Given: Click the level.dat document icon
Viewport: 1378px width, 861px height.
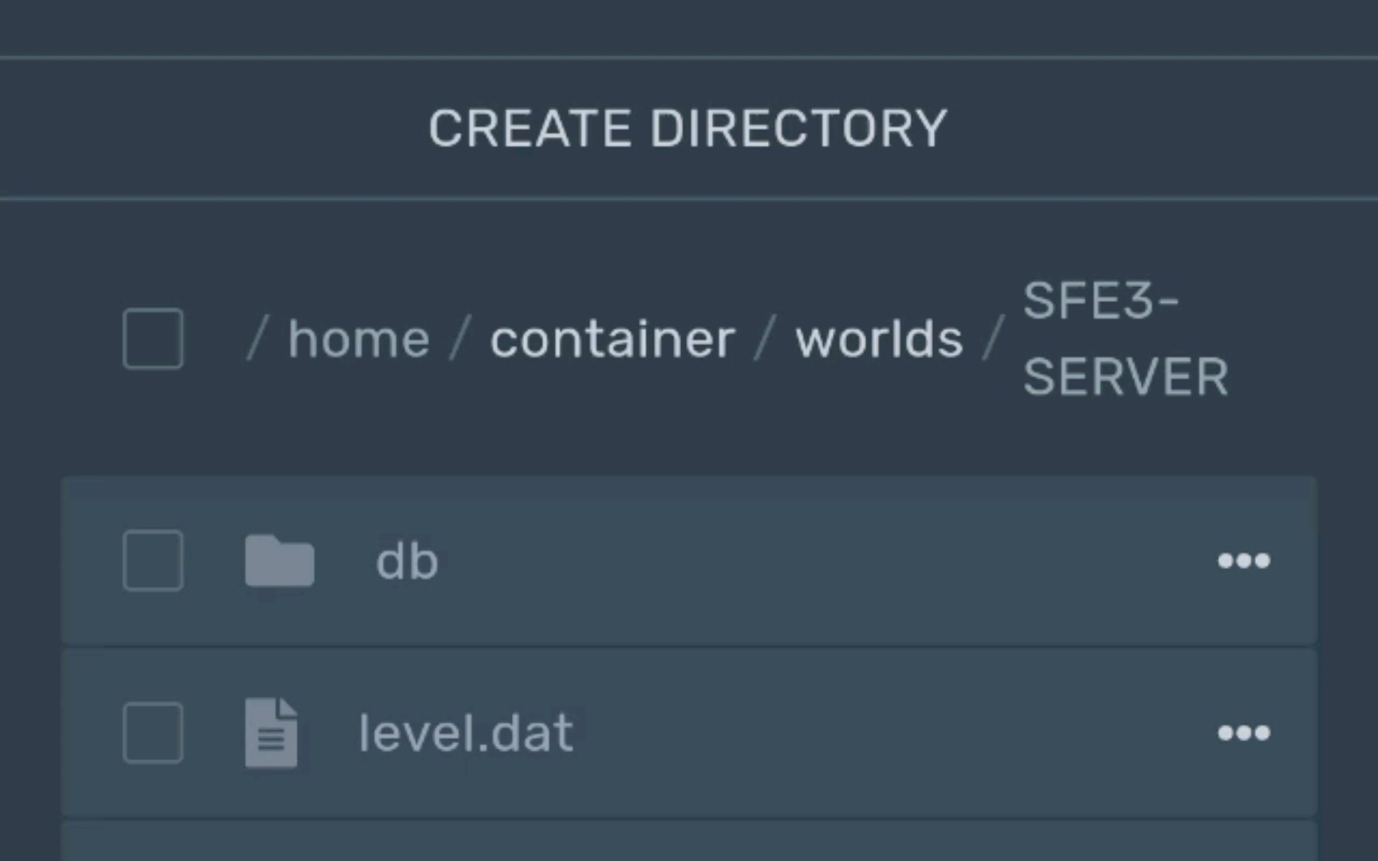Looking at the screenshot, I should click(x=271, y=733).
